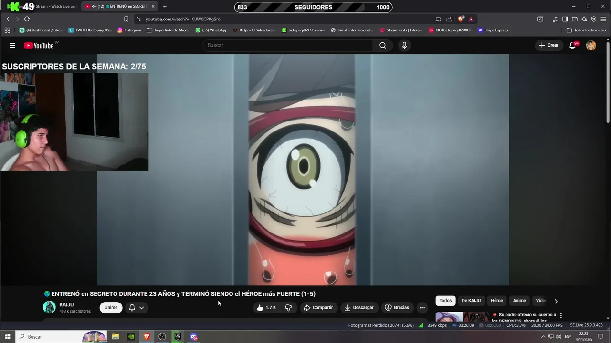Screen dimensions: 611x343
Task: Switch to the ENTRENÓ en SECRETO browser tab
Action: (119, 6)
